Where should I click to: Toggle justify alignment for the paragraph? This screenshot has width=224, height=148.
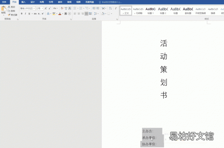click(x=87, y=14)
